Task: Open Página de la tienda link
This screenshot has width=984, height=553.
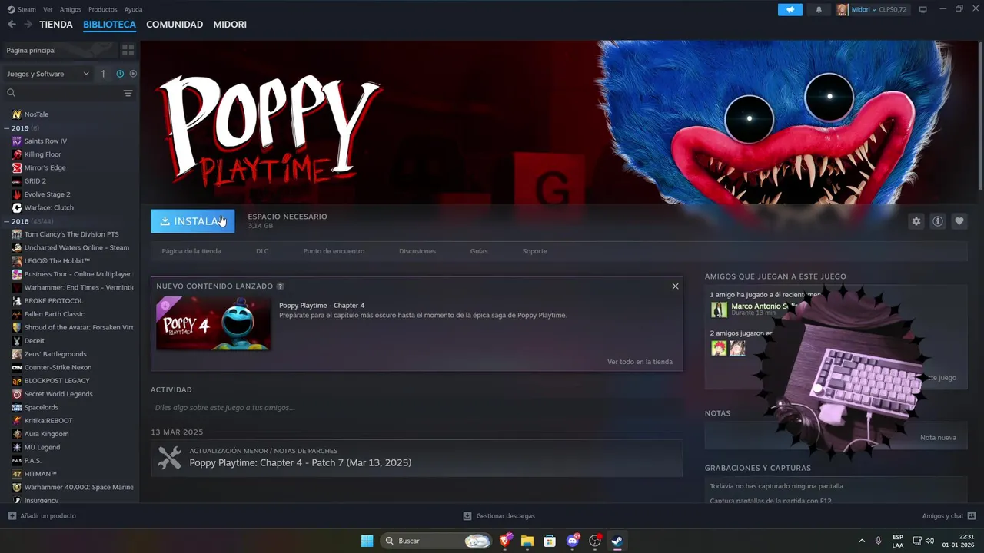Action: click(191, 251)
